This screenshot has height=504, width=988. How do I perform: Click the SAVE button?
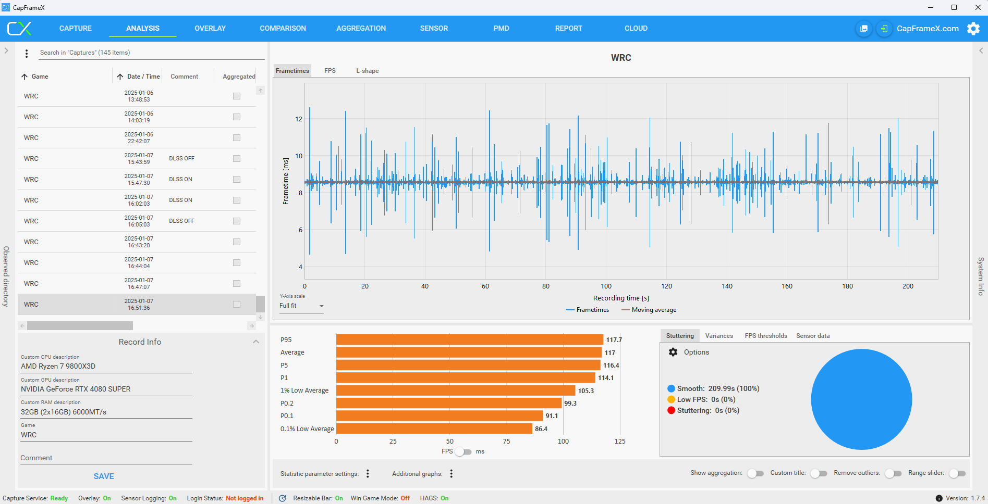coord(104,476)
